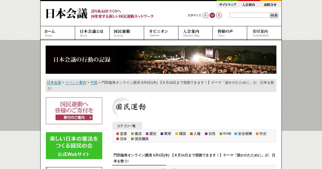Image resolution: width=322 pixels, height=169 pixels.
Task: Go to ホーム Home menu
Action: pos(58,33)
